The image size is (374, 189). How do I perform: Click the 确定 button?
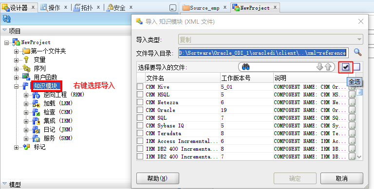(295, 178)
